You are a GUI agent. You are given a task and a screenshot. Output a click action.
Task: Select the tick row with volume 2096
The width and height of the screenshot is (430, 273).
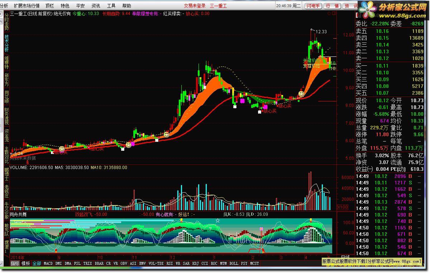(x=390, y=176)
